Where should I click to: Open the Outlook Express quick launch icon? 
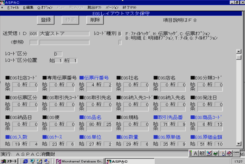tap(40, 161)
